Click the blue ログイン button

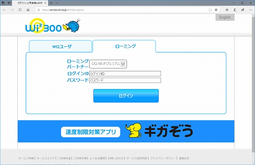126,96
